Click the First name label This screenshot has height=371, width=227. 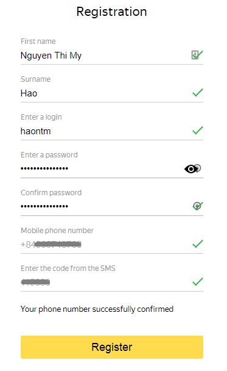[x=38, y=41]
